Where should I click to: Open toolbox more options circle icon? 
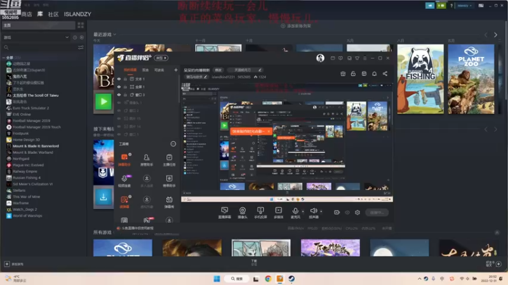coord(173,144)
